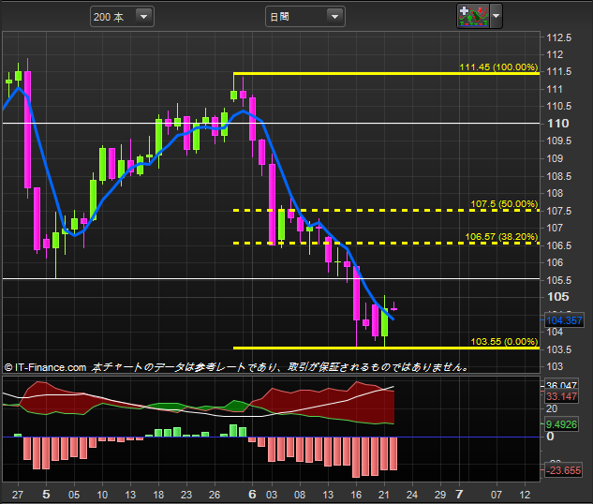This screenshot has width=593, height=504.
Task: Click the 110 price axis label
Action: point(557,124)
